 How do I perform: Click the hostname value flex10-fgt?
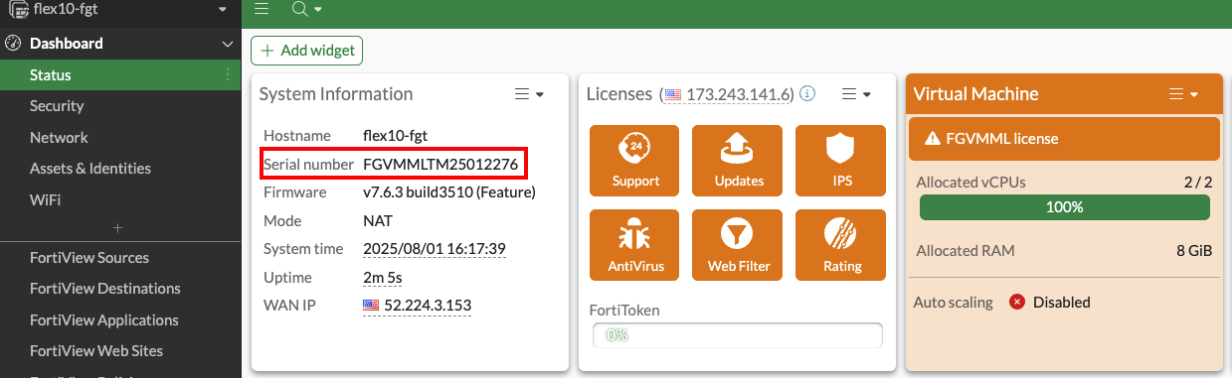tap(395, 135)
